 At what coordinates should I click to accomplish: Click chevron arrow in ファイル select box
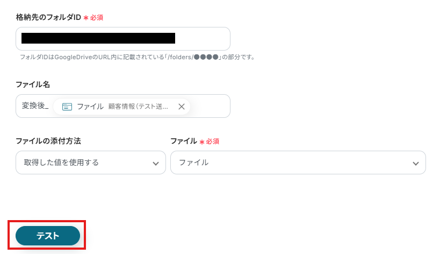click(415, 163)
